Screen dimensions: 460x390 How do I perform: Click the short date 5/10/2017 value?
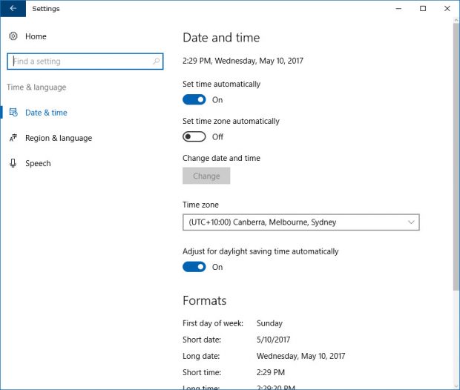click(x=273, y=340)
